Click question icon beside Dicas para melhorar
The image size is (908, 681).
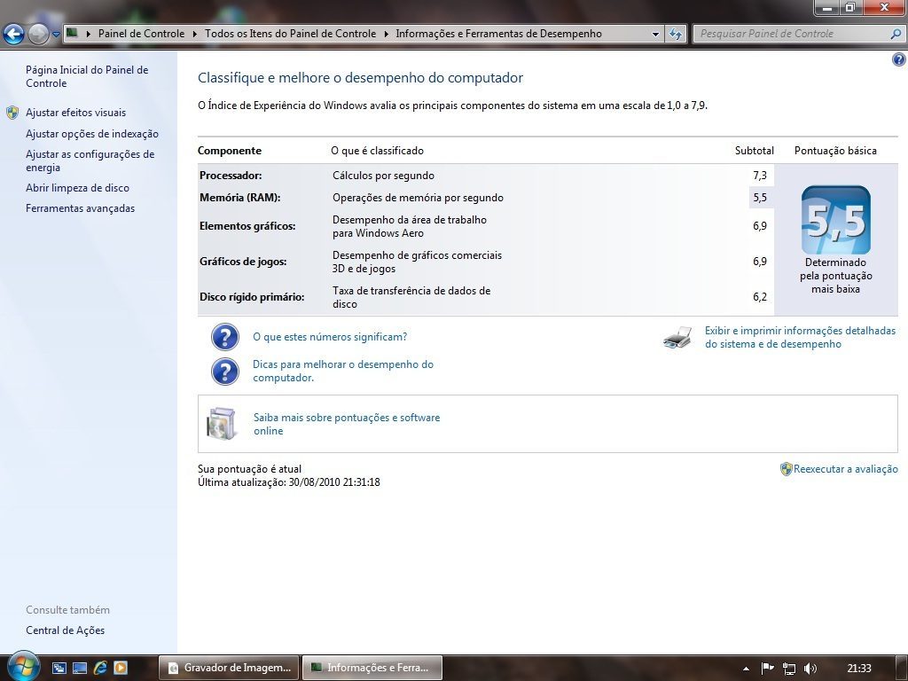[224, 372]
